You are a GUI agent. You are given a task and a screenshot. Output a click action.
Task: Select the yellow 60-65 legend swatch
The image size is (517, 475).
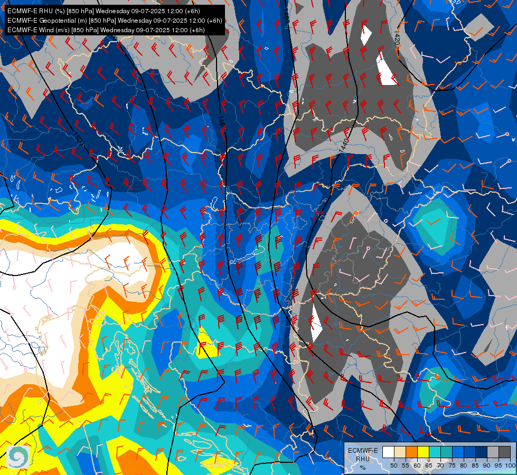click(x=424, y=452)
